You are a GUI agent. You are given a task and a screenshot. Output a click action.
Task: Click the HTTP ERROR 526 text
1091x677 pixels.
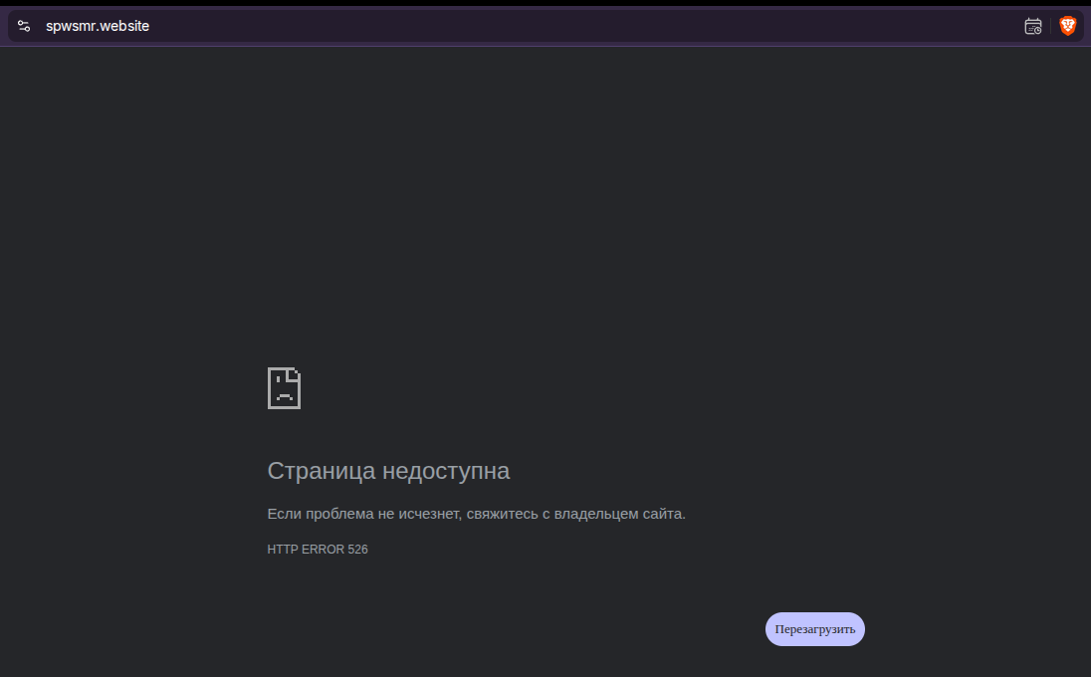pyautogui.click(x=318, y=550)
